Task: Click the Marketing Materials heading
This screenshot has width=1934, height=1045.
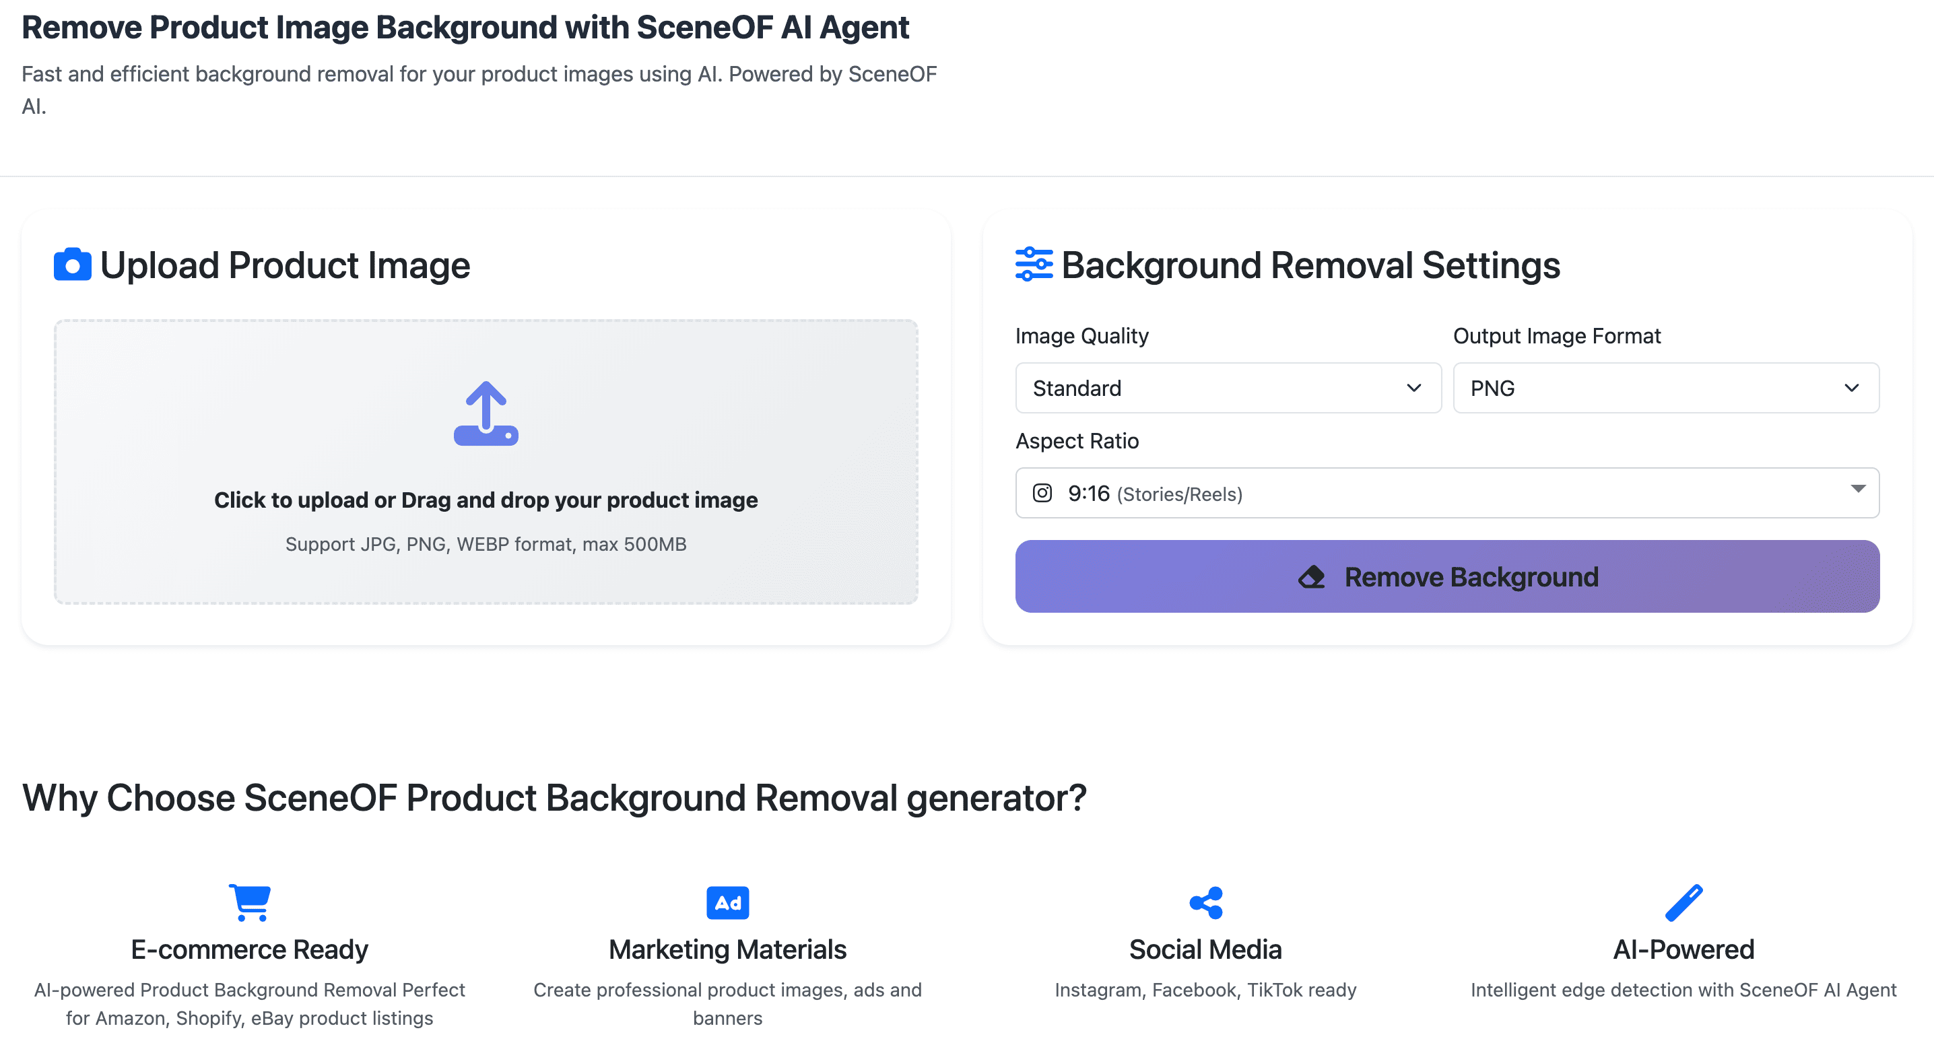Action: point(727,949)
